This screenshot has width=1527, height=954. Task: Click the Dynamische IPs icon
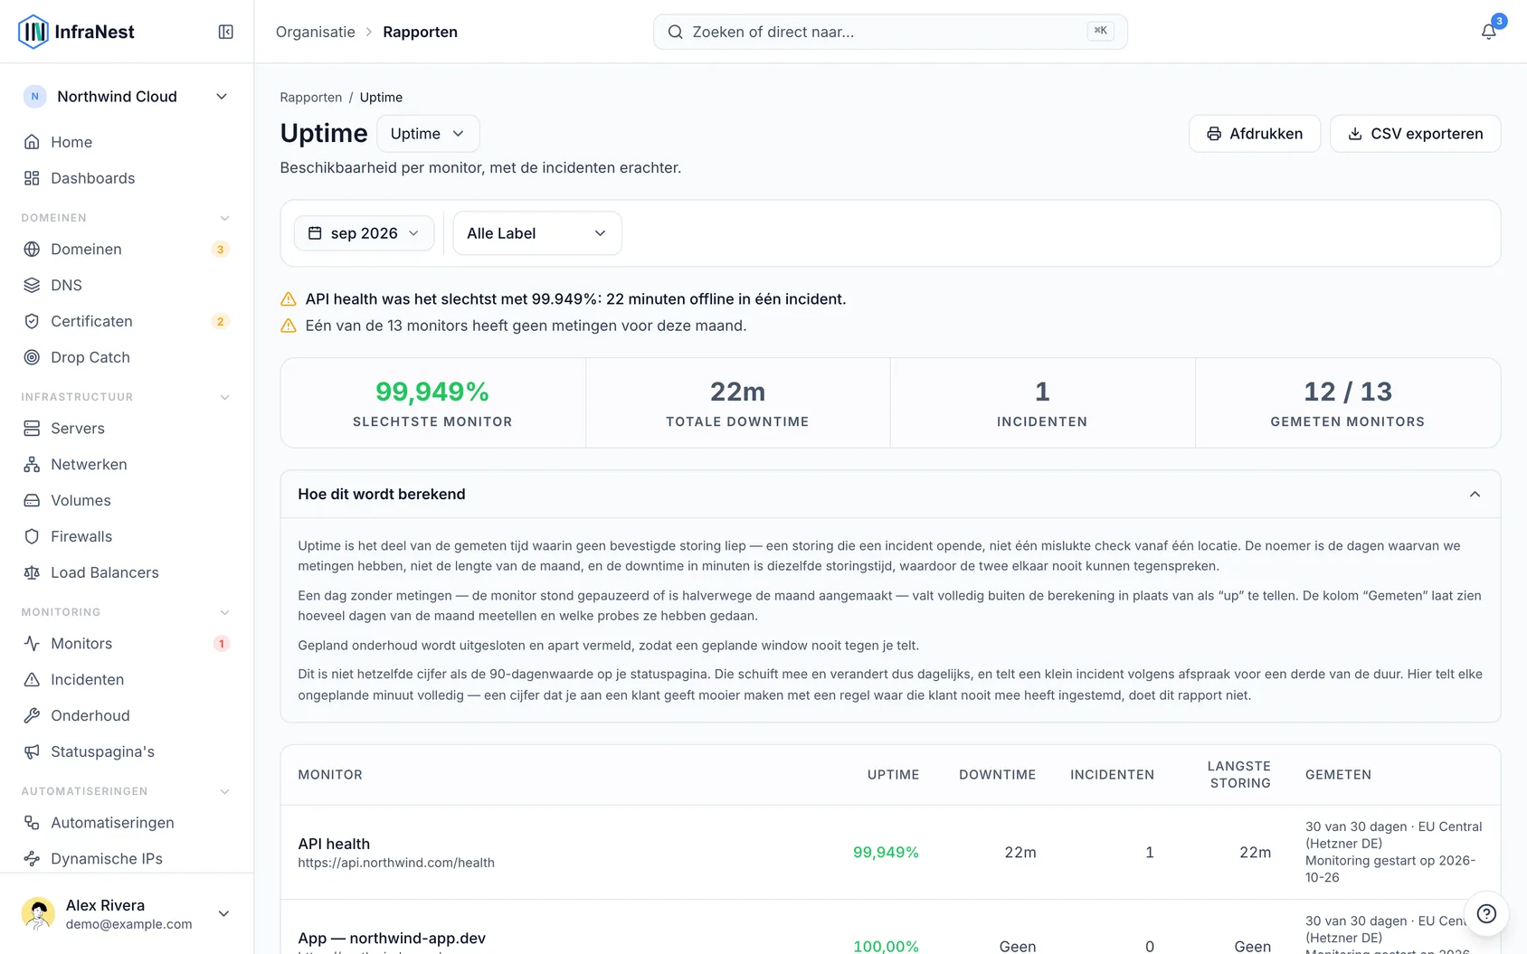click(32, 858)
